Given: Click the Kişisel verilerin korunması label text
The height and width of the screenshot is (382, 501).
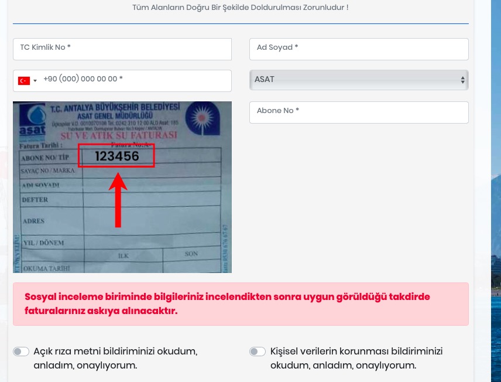Looking at the screenshot, I should (356, 358).
